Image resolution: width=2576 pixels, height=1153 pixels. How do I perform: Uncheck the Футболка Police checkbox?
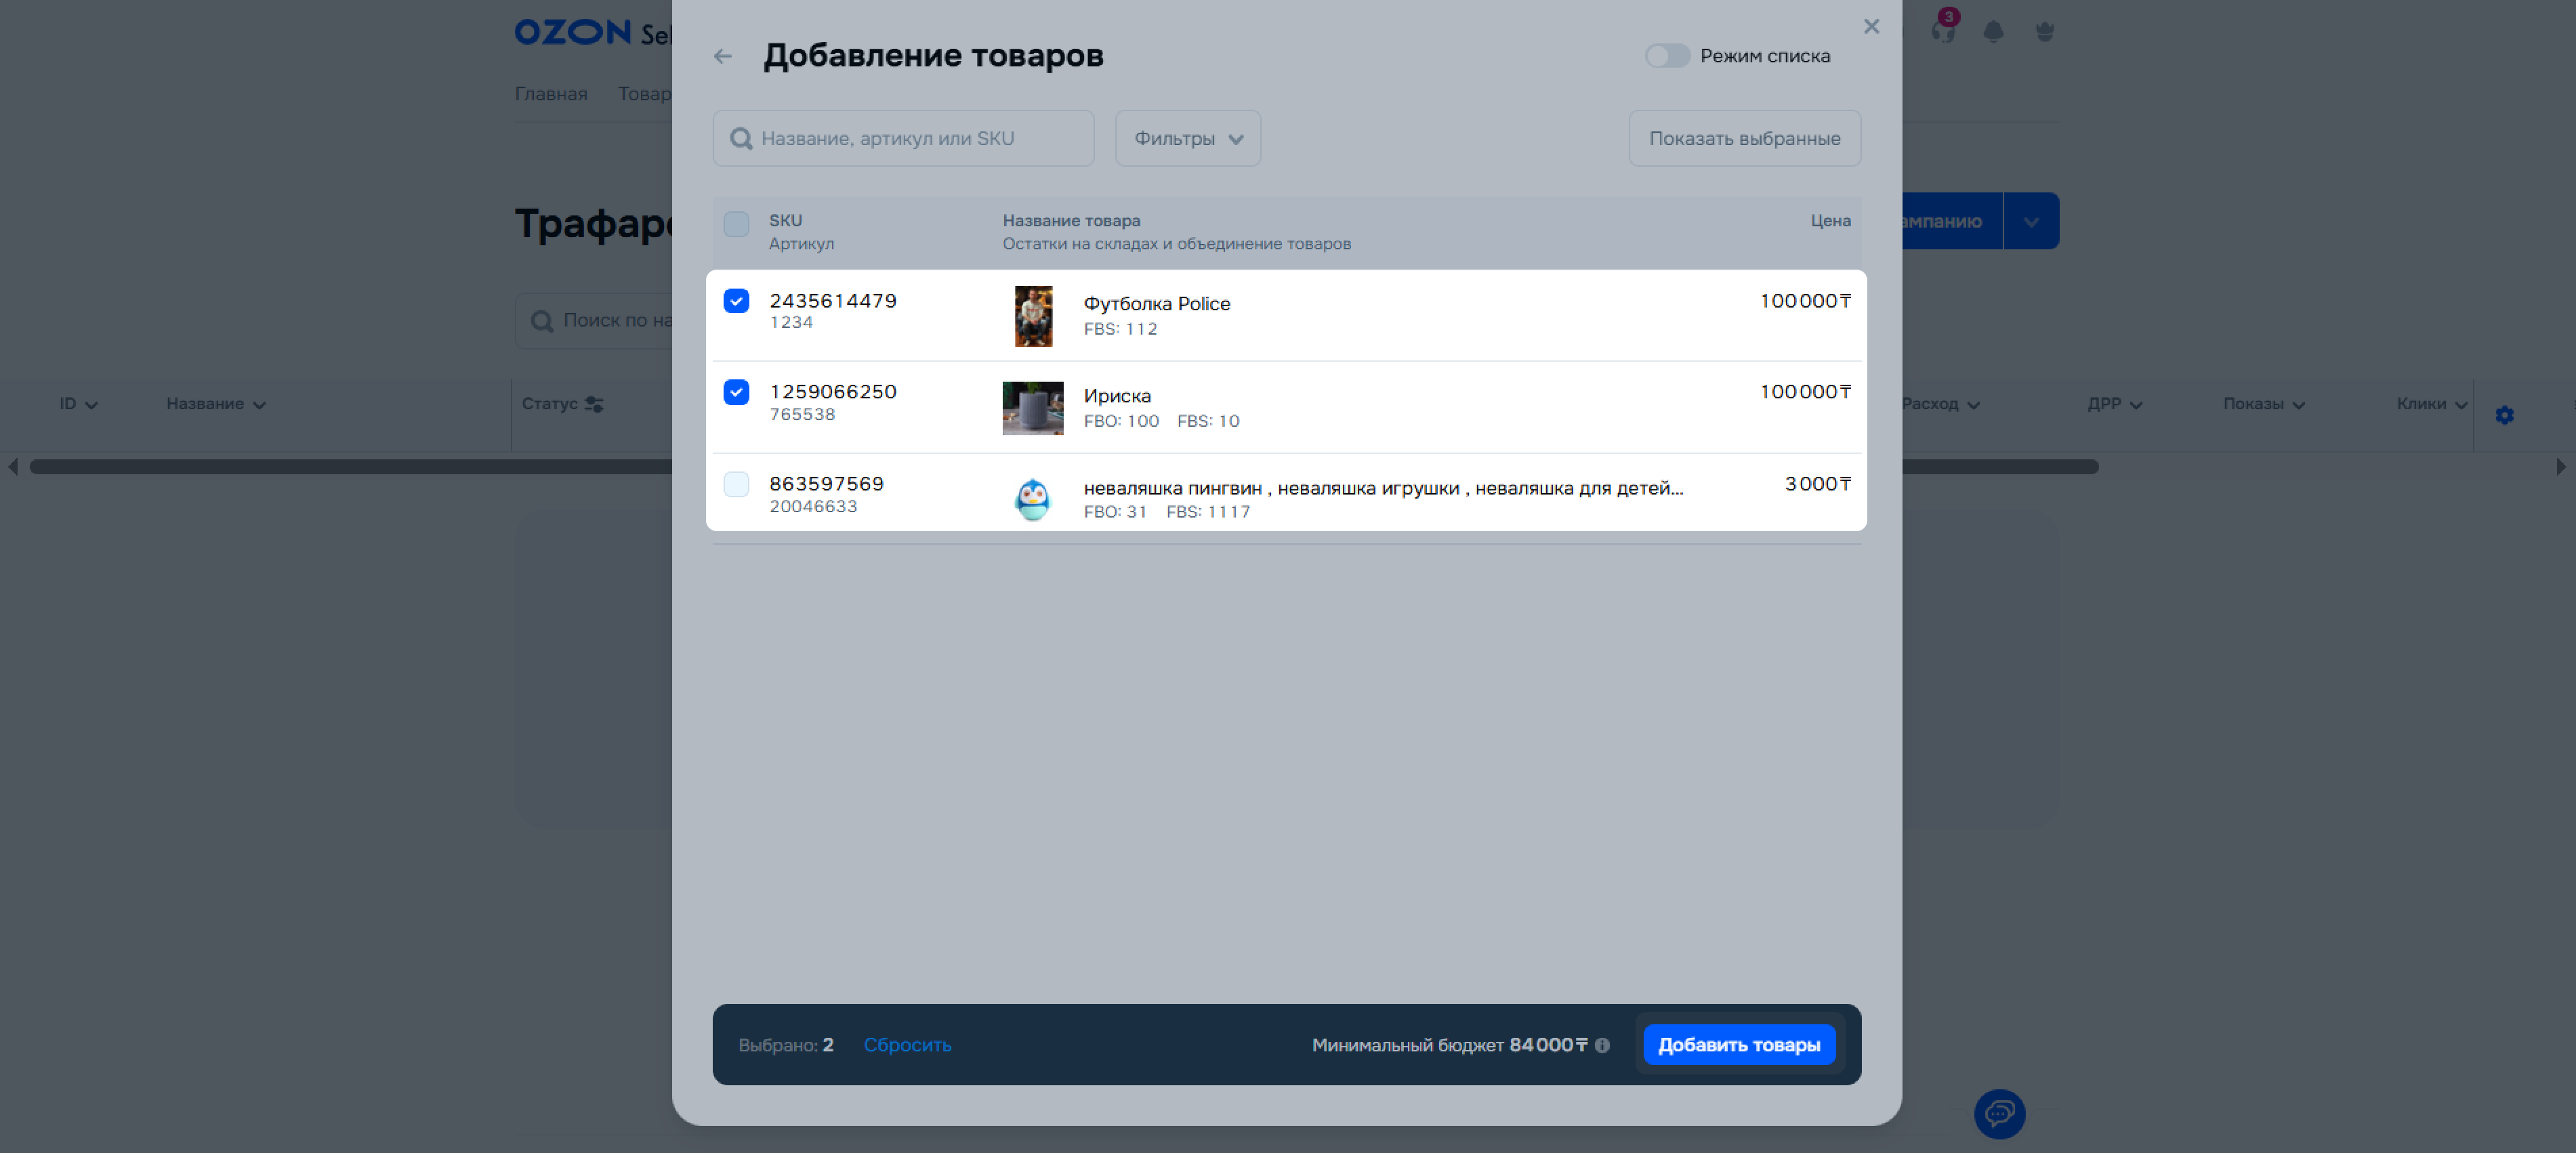[x=736, y=300]
